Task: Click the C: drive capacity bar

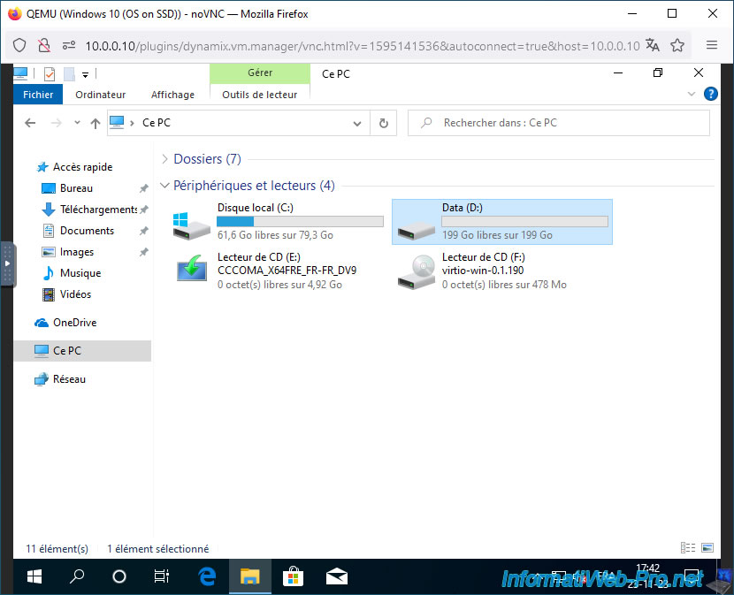Action: tap(300, 221)
